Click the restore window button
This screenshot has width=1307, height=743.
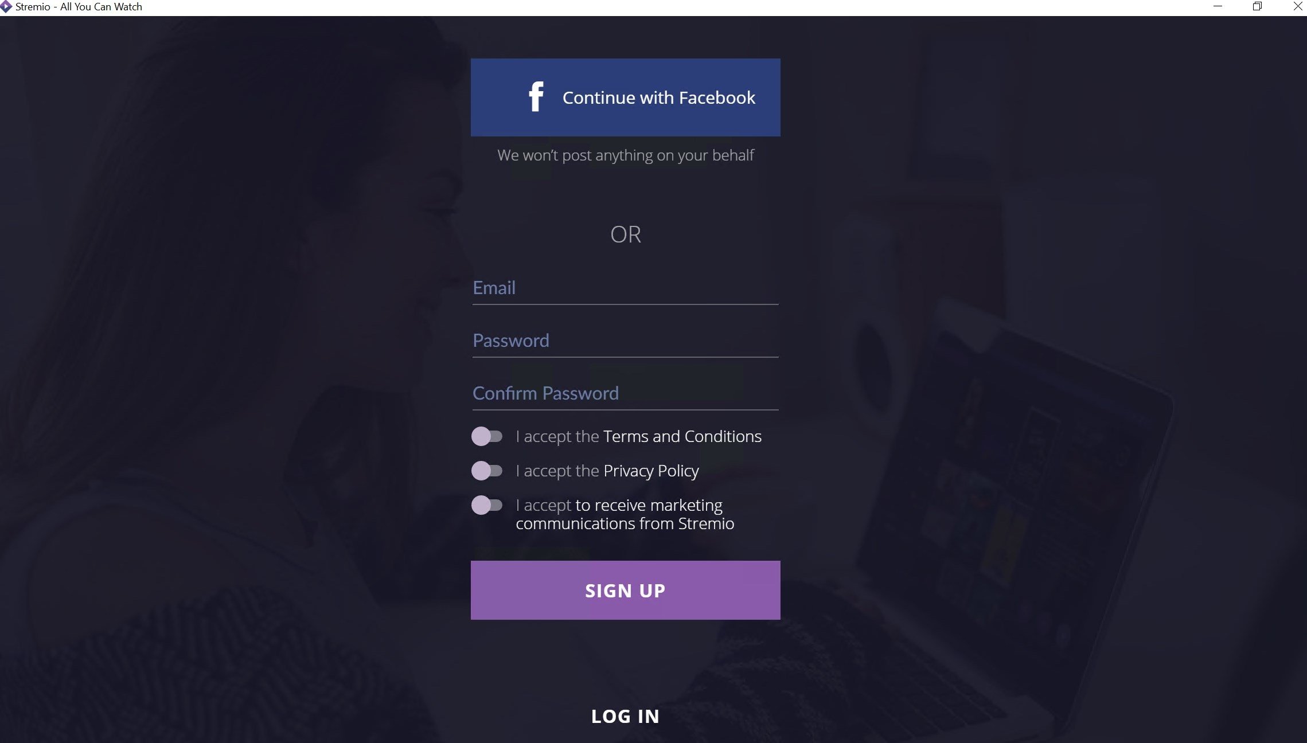1258,6
